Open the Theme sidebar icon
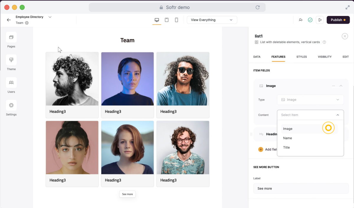Screen dimensions: 354x208 pyautogui.click(x=11, y=60)
